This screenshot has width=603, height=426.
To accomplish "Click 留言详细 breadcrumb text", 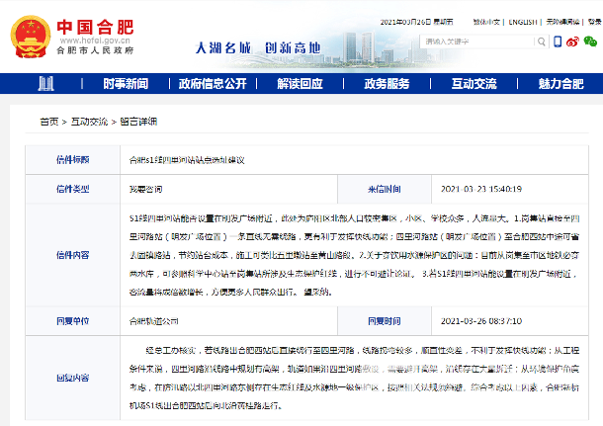I will [x=138, y=122].
